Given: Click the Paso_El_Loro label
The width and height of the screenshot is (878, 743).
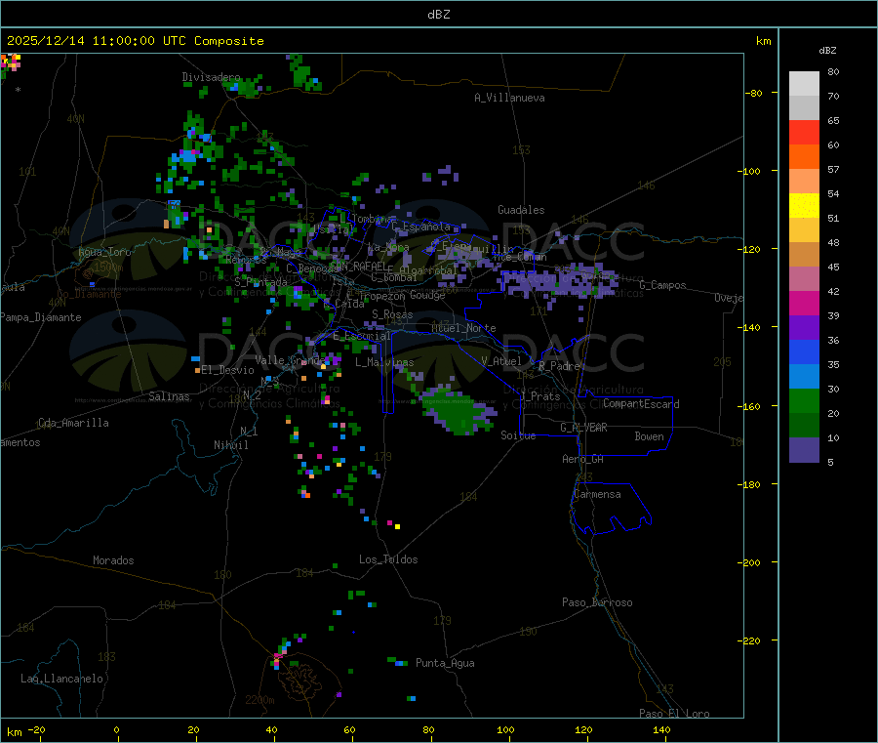Looking at the screenshot, I should [x=674, y=714].
